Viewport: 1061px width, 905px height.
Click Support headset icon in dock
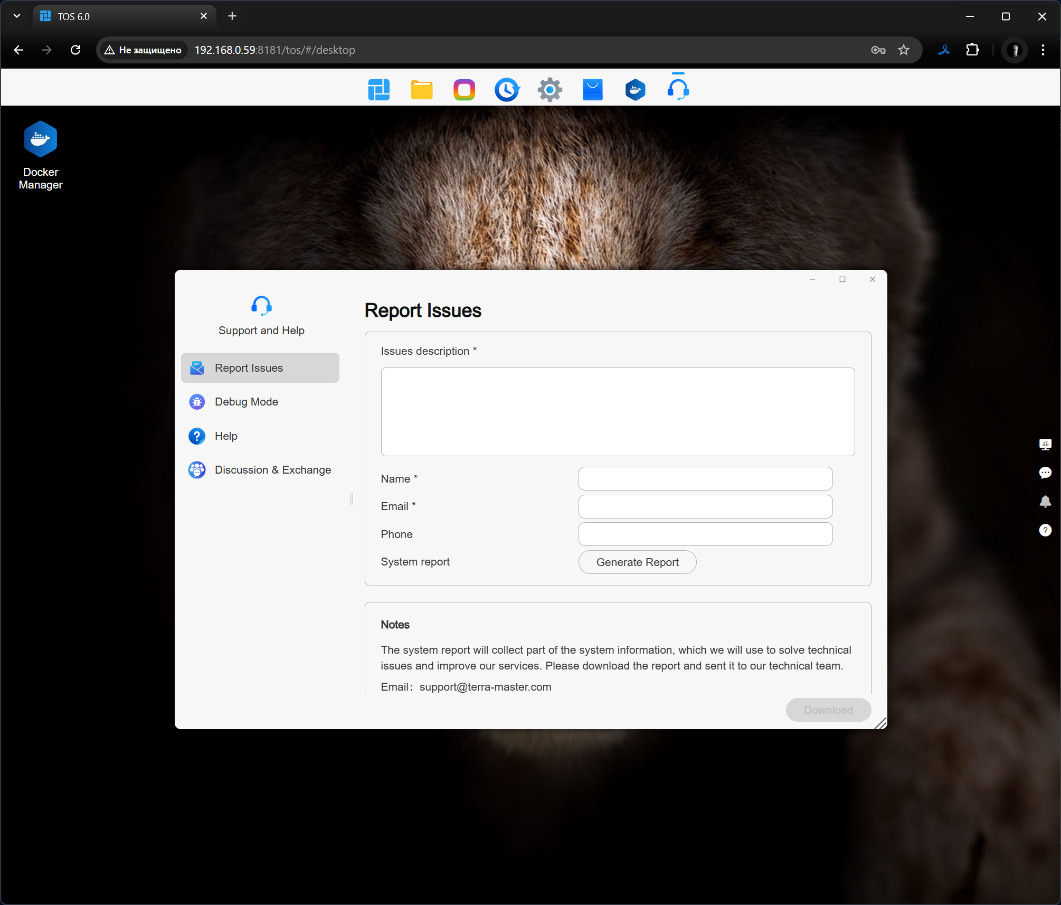(x=678, y=90)
